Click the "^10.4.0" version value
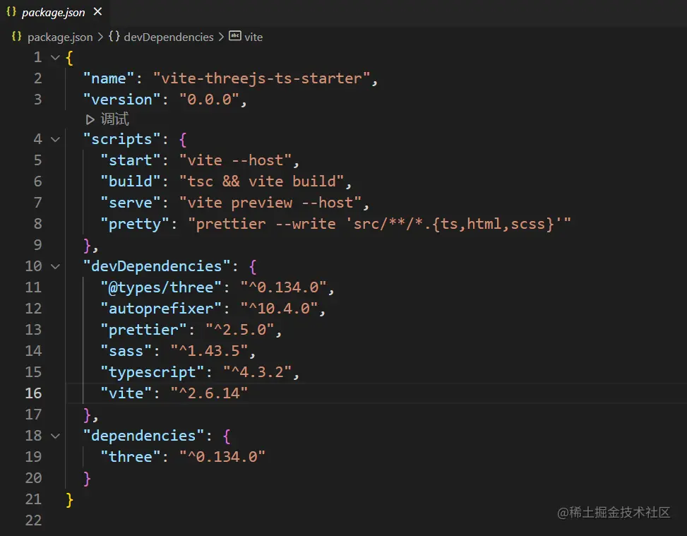This screenshot has width=687, height=536. coord(279,309)
